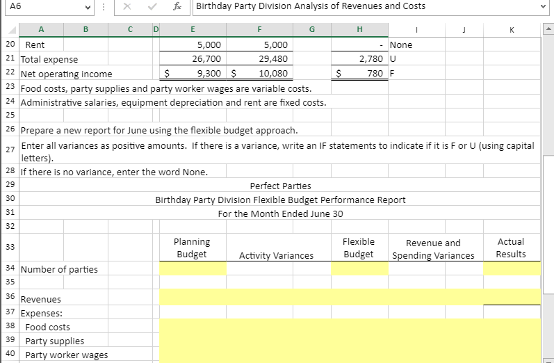
Task: Click the 'Rent' cell
Action: tap(35, 45)
